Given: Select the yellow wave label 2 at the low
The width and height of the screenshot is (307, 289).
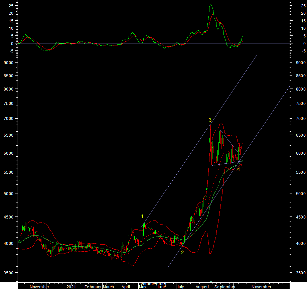Looking at the screenshot, I should [x=182, y=253].
